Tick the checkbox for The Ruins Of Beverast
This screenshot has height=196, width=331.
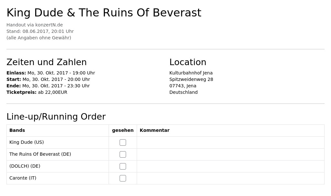pyautogui.click(x=123, y=154)
